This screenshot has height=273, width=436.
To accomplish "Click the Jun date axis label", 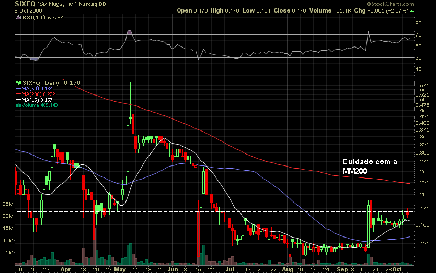I will pyautogui.click(x=173, y=269).
